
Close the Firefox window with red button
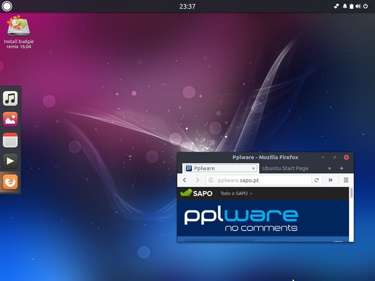[x=346, y=157]
